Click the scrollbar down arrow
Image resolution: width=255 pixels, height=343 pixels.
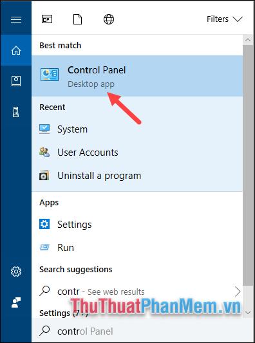(x=248, y=313)
